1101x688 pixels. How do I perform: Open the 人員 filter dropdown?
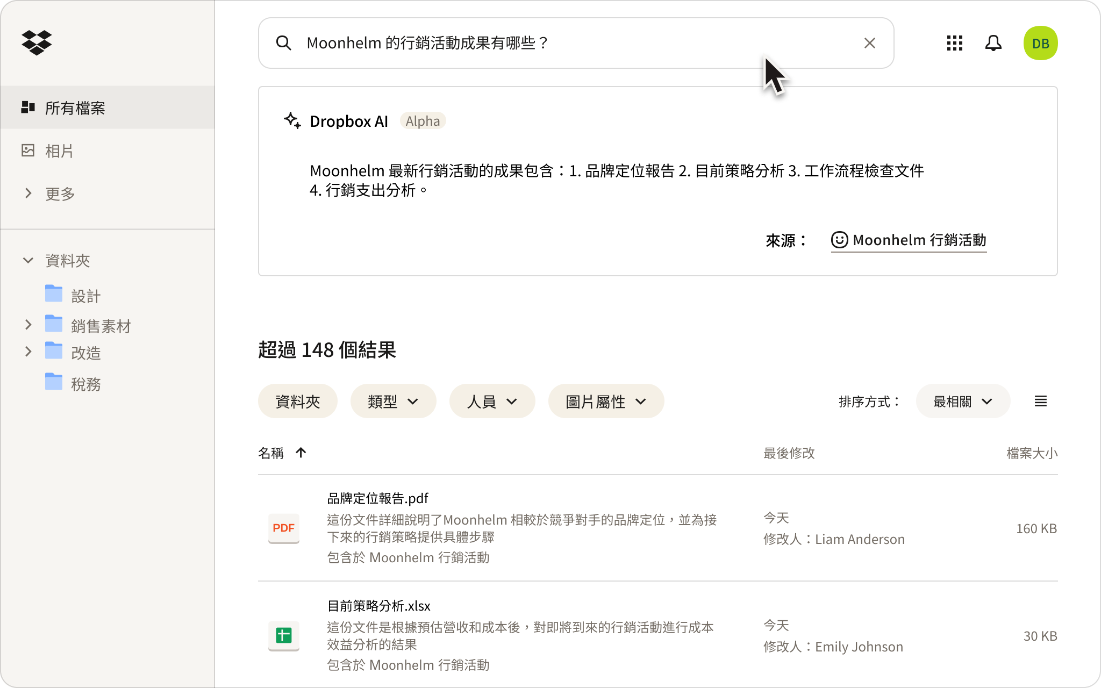492,401
